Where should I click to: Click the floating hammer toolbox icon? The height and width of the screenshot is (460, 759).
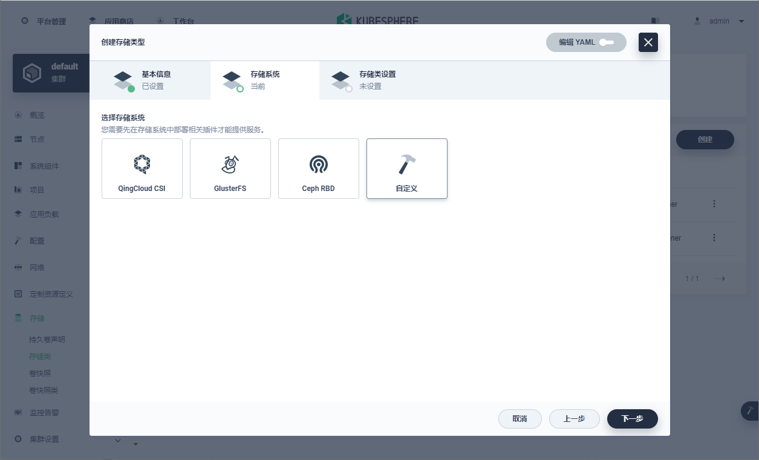[x=750, y=411]
